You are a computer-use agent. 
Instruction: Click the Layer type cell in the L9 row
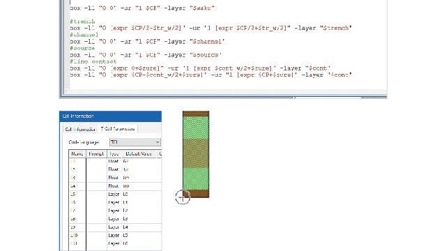click(x=114, y=227)
